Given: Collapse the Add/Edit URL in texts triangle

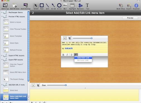Looking at the screenshot, I should pyautogui.click(x=2, y=85).
